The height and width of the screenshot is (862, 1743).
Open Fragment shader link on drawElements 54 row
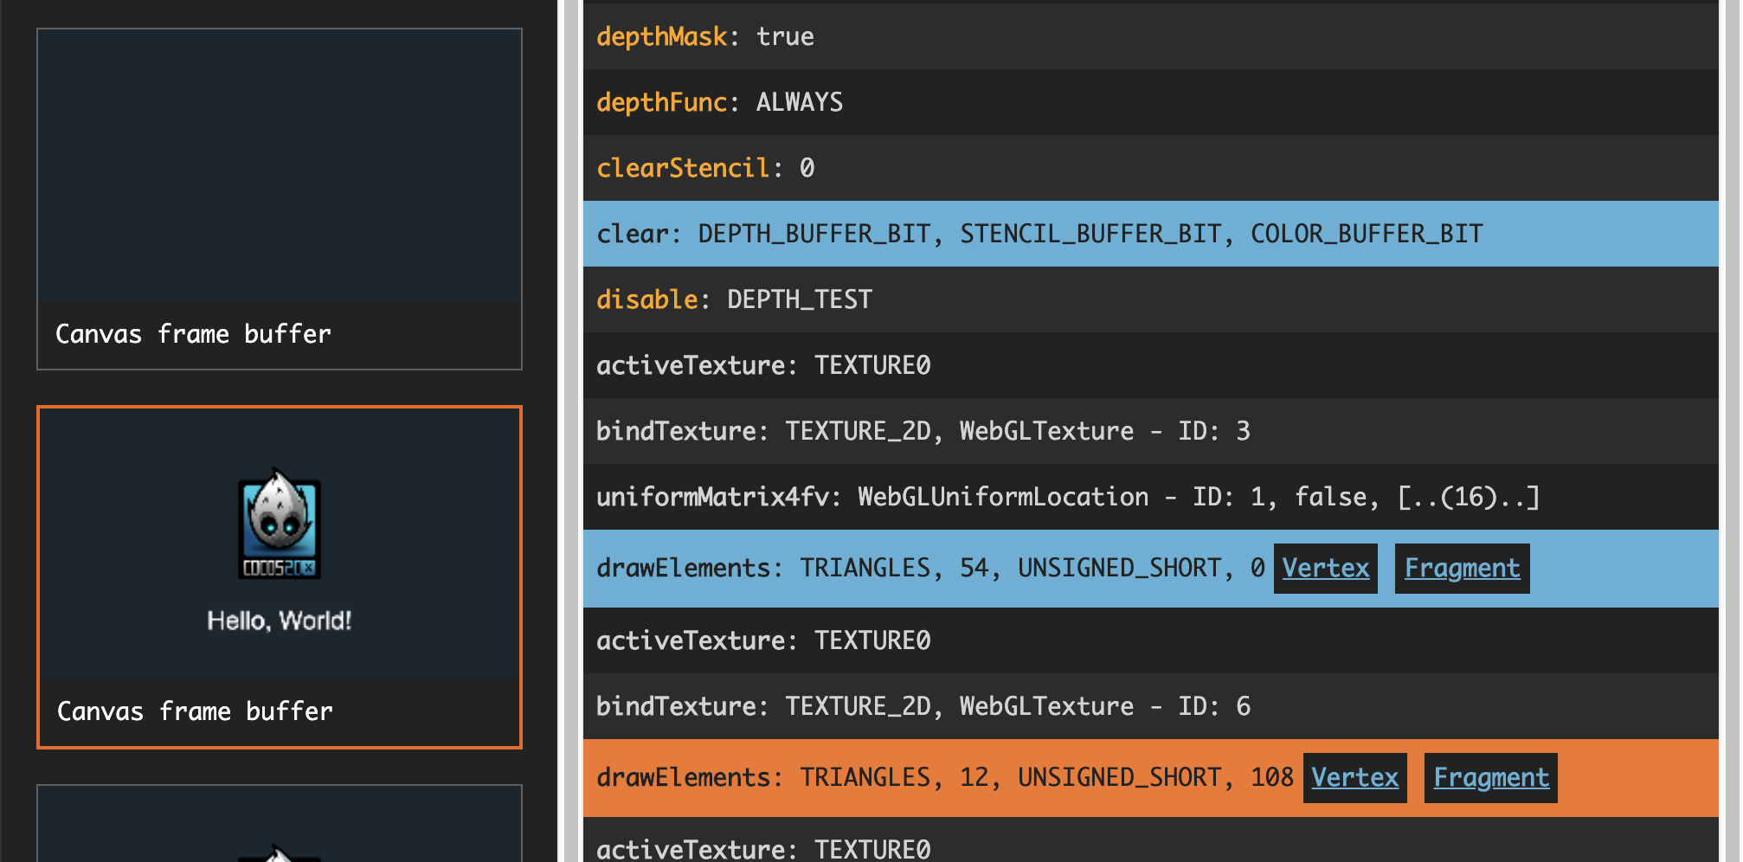tap(1462, 569)
